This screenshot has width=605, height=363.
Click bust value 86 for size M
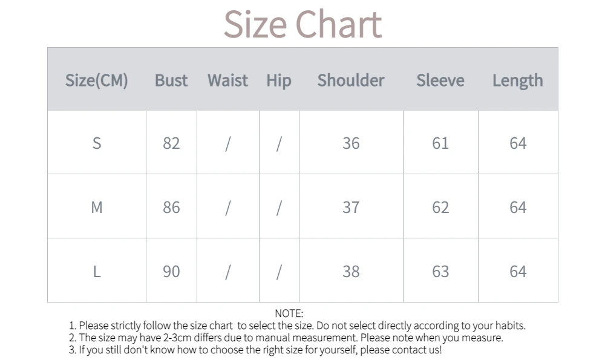(x=171, y=208)
